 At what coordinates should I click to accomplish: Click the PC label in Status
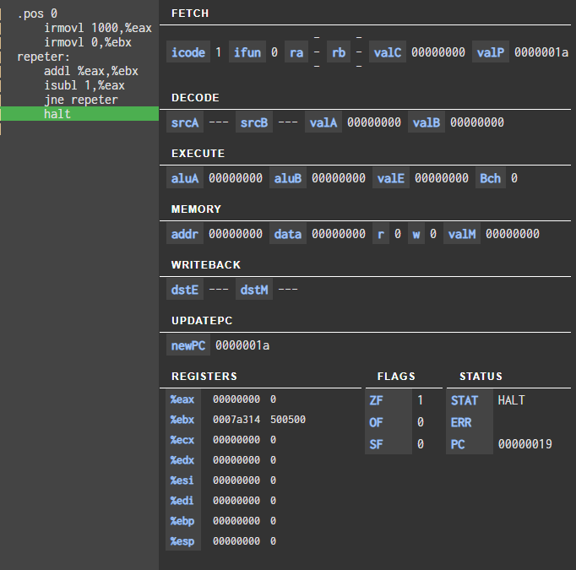pyautogui.click(x=459, y=444)
